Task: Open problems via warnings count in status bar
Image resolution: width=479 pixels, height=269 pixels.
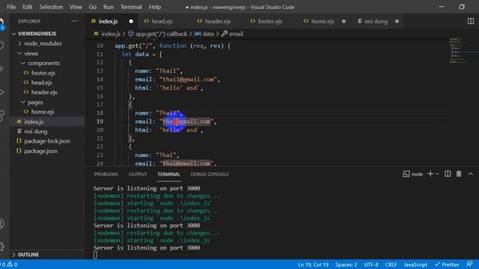Action: (12, 265)
